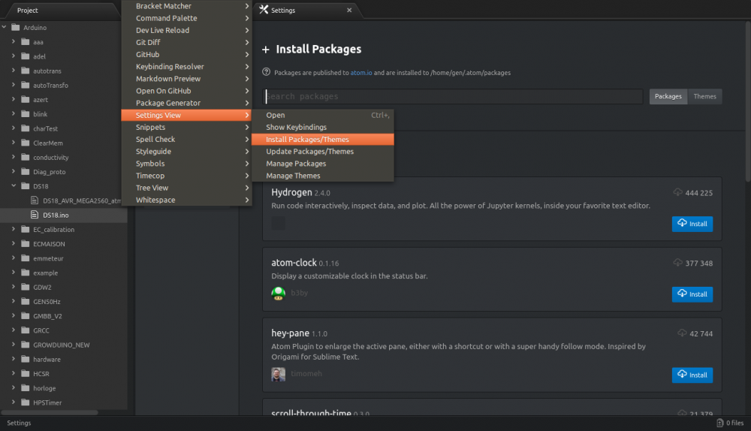Toggle search to Themes

704,96
